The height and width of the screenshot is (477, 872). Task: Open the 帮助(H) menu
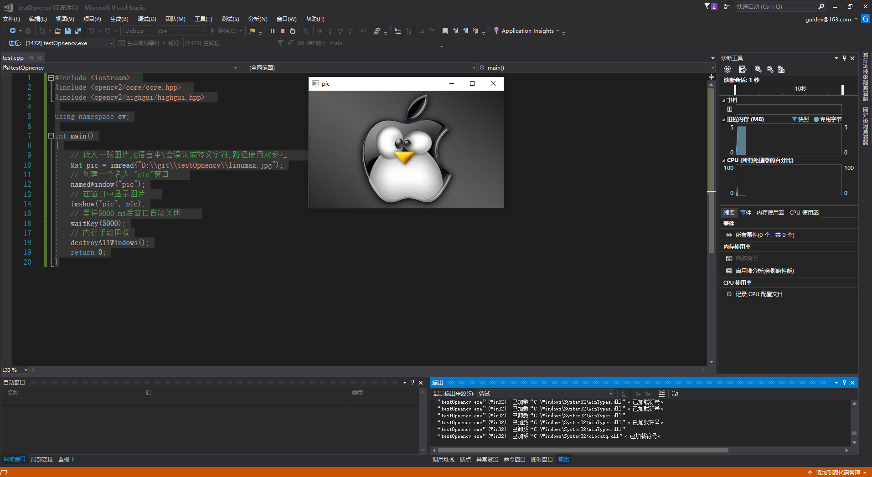coord(315,19)
